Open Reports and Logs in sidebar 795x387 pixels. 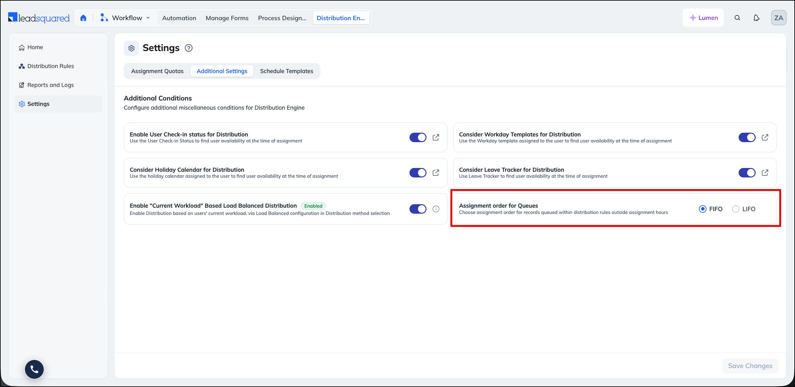click(x=58, y=85)
